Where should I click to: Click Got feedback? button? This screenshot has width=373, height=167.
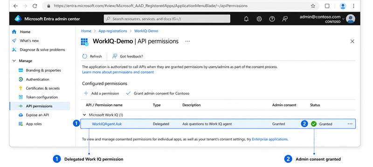[x=128, y=56]
